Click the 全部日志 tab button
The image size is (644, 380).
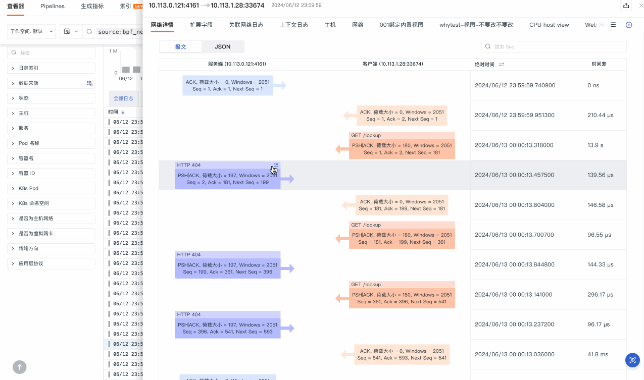click(x=123, y=98)
